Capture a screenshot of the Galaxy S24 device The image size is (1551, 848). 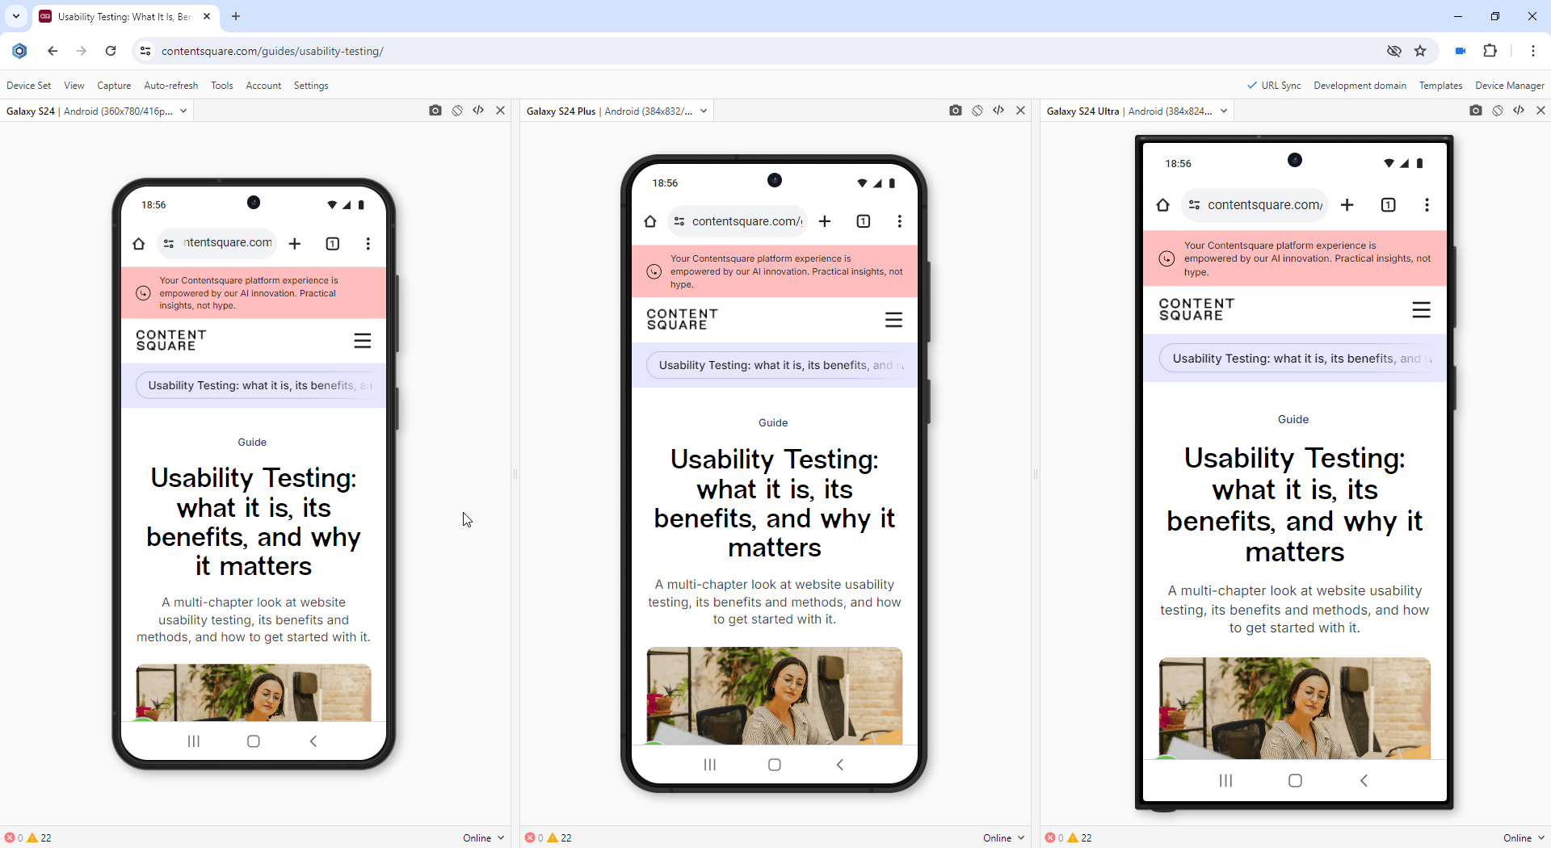[435, 111]
